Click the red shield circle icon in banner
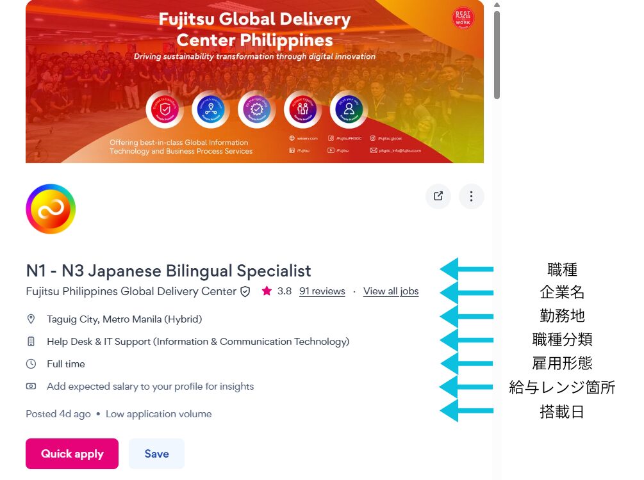Image resolution: width=644 pixels, height=480 pixels. 165,110
